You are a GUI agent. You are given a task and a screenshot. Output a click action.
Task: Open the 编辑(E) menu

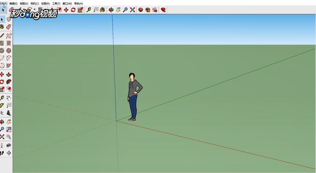(x=13, y=3)
